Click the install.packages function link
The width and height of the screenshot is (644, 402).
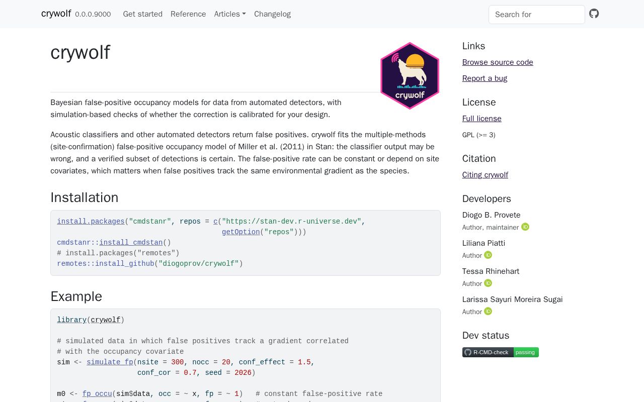tap(91, 222)
